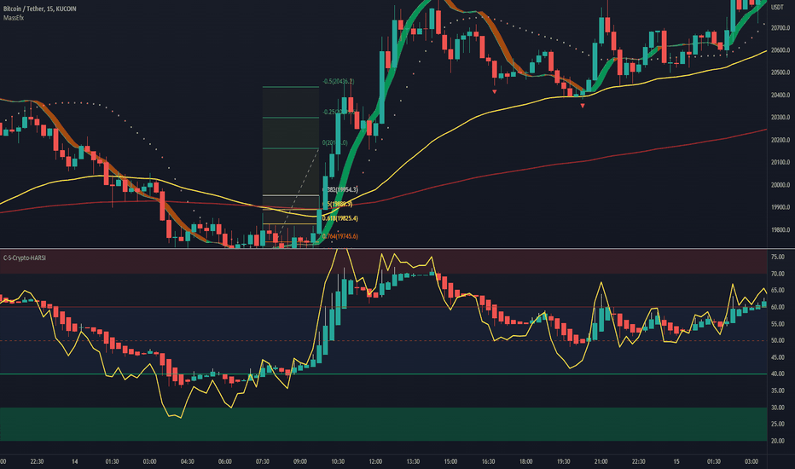
Task: Click the 20400.0 price axis label
Action: [x=780, y=96]
